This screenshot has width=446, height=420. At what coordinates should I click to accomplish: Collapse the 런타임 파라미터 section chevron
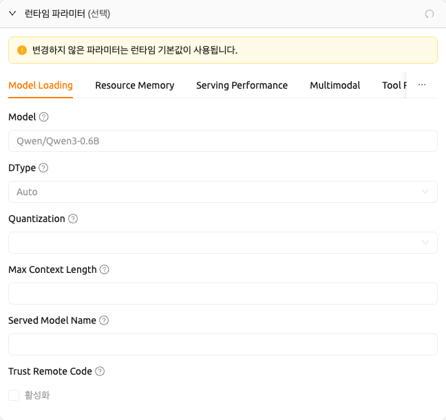(12, 13)
